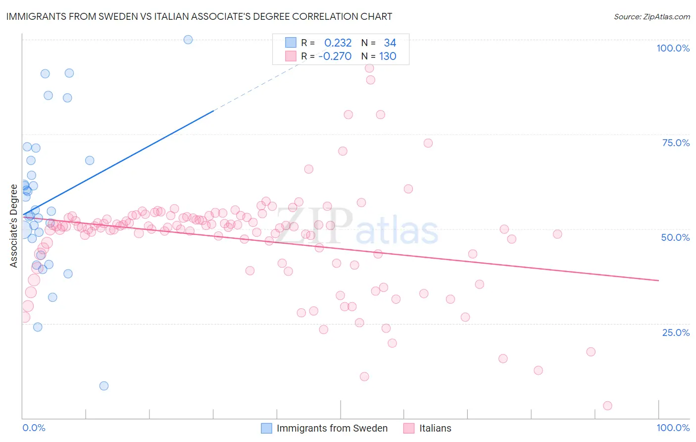Click the 0.0% x-axis label

click(34, 428)
